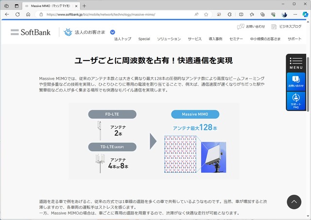Click the handshake 法人のお客さま icon
This screenshot has width=311, height=220.
[x=68, y=32]
